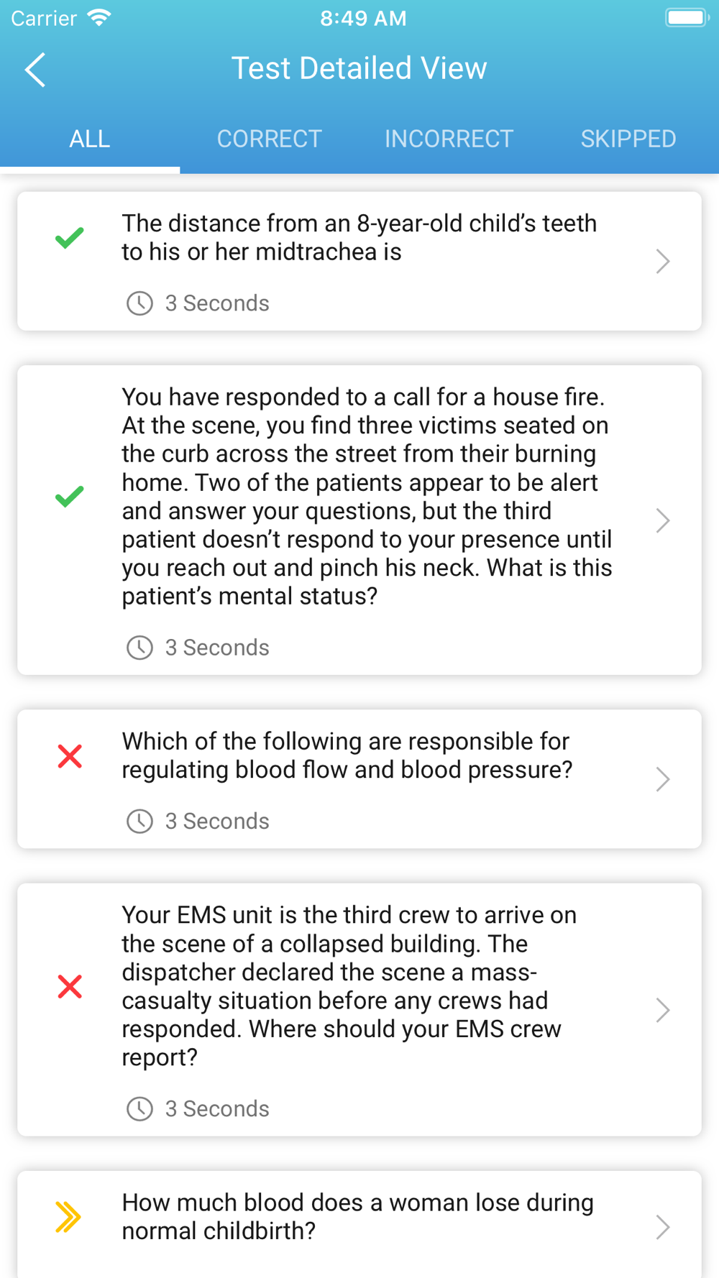Click red X on collapsed building question
719x1278 pixels.
tap(70, 986)
